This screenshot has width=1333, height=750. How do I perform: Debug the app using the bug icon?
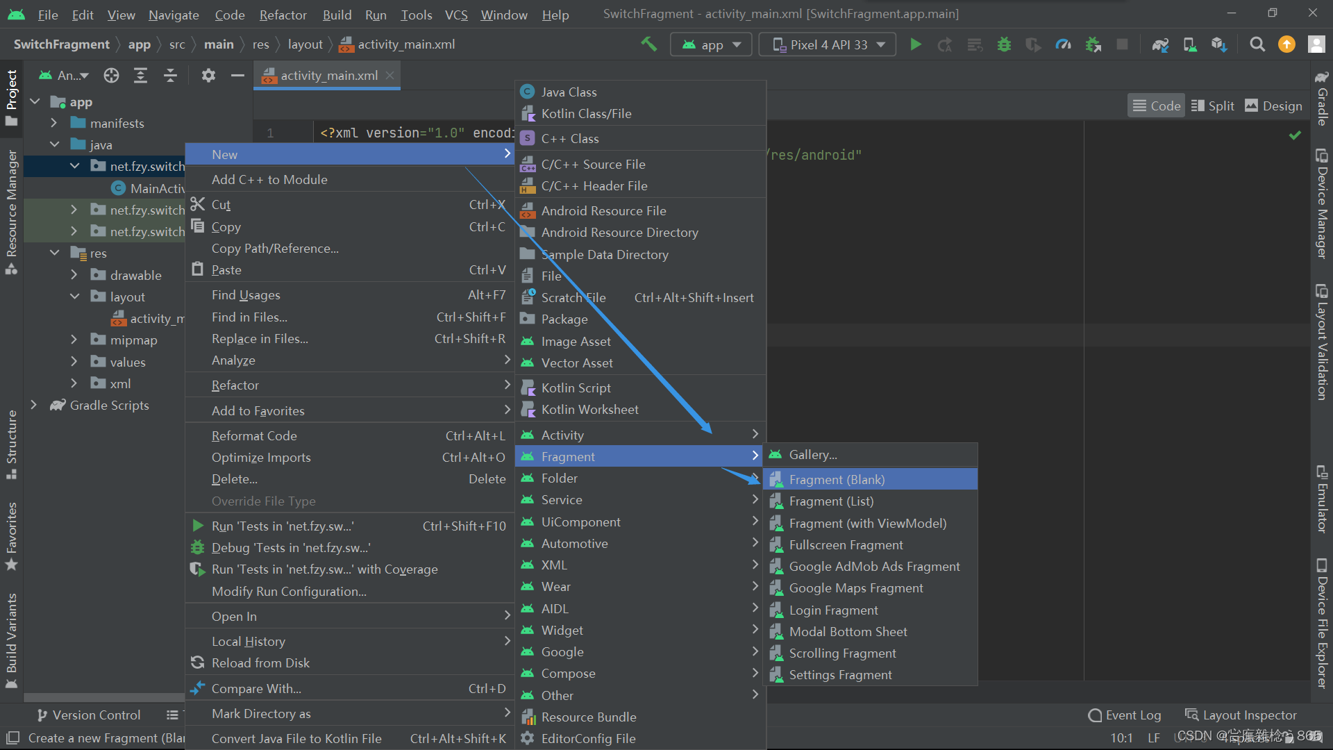pyautogui.click(x=1004, y=44)
